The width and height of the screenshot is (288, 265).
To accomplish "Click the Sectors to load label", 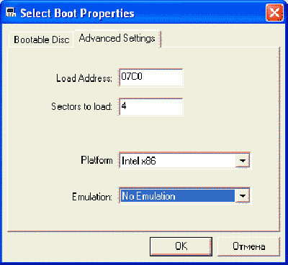I will [81, 106].
